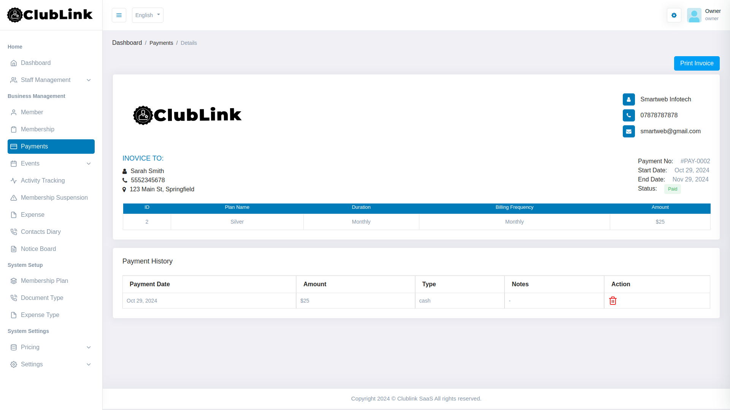Viewport: 730px width, 410px height.
Task: Expand the Staff Management menu
Action: (x=46, y=80)
